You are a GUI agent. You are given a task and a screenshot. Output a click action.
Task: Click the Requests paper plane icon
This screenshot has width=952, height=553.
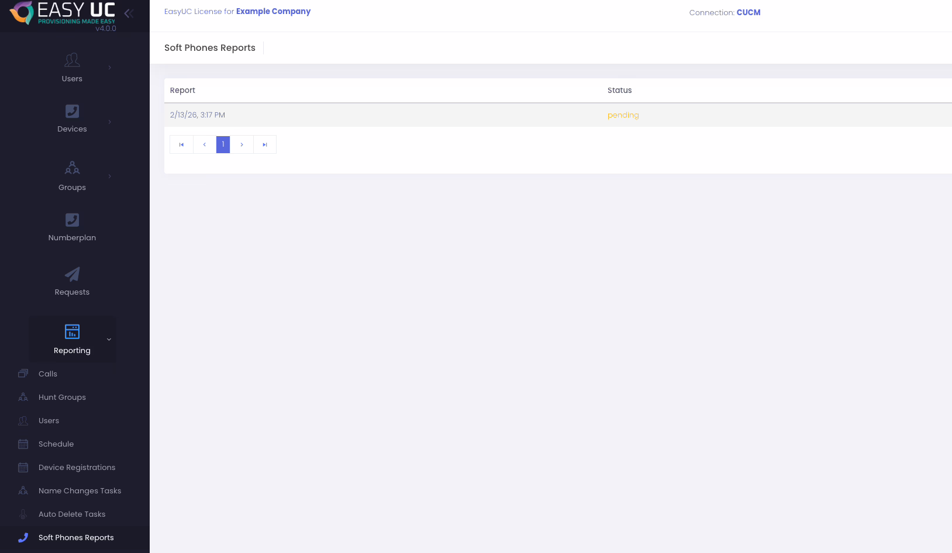coord(72,274)
